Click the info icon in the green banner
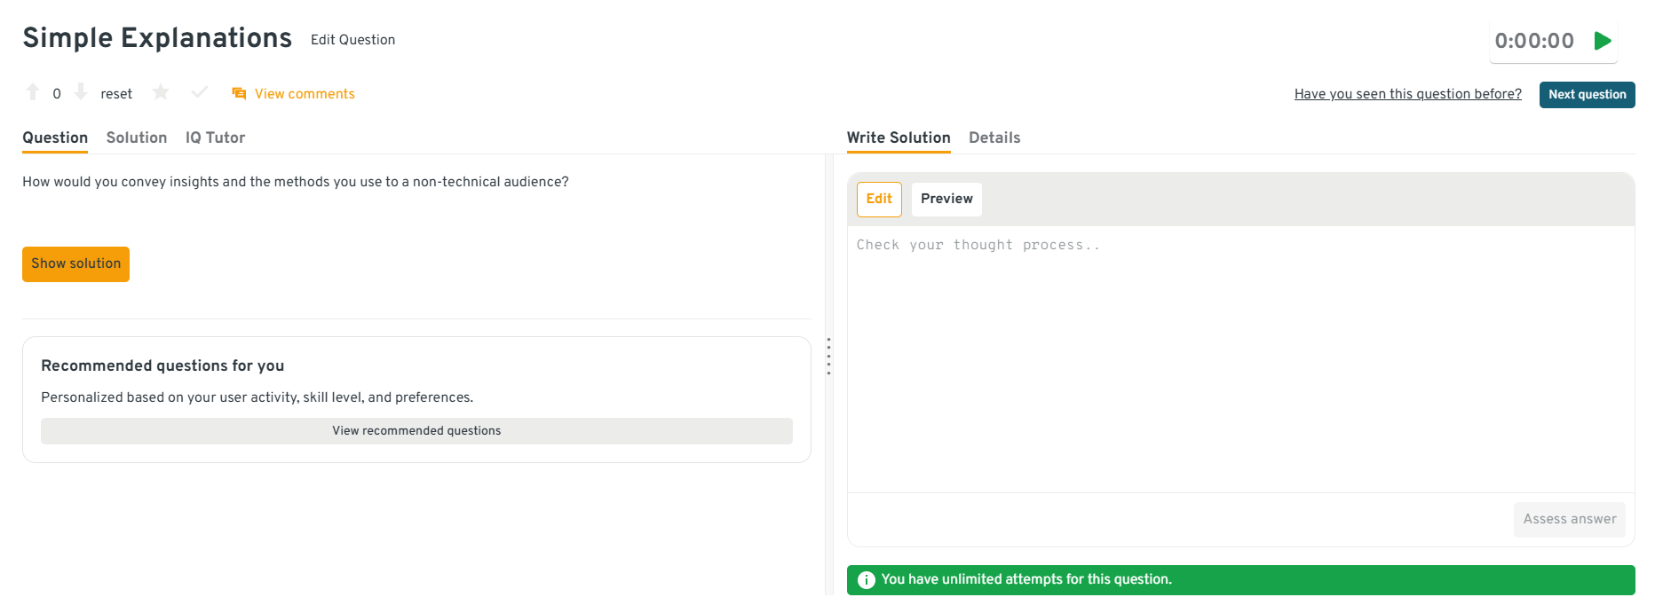Screen dimensions: 1655x613 point(867,580)
